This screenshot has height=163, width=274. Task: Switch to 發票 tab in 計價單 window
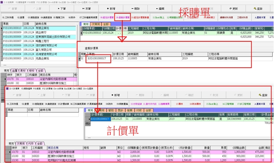point(130,110)
